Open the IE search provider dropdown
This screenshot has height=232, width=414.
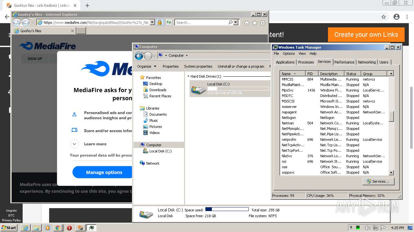coord(236,22)
